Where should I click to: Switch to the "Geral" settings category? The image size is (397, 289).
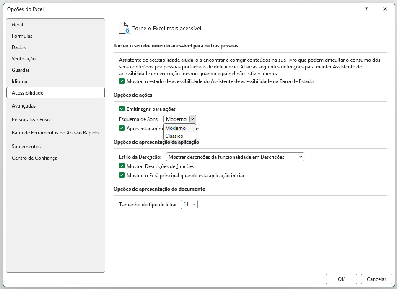pyautogui.click(x=18, y=25)
